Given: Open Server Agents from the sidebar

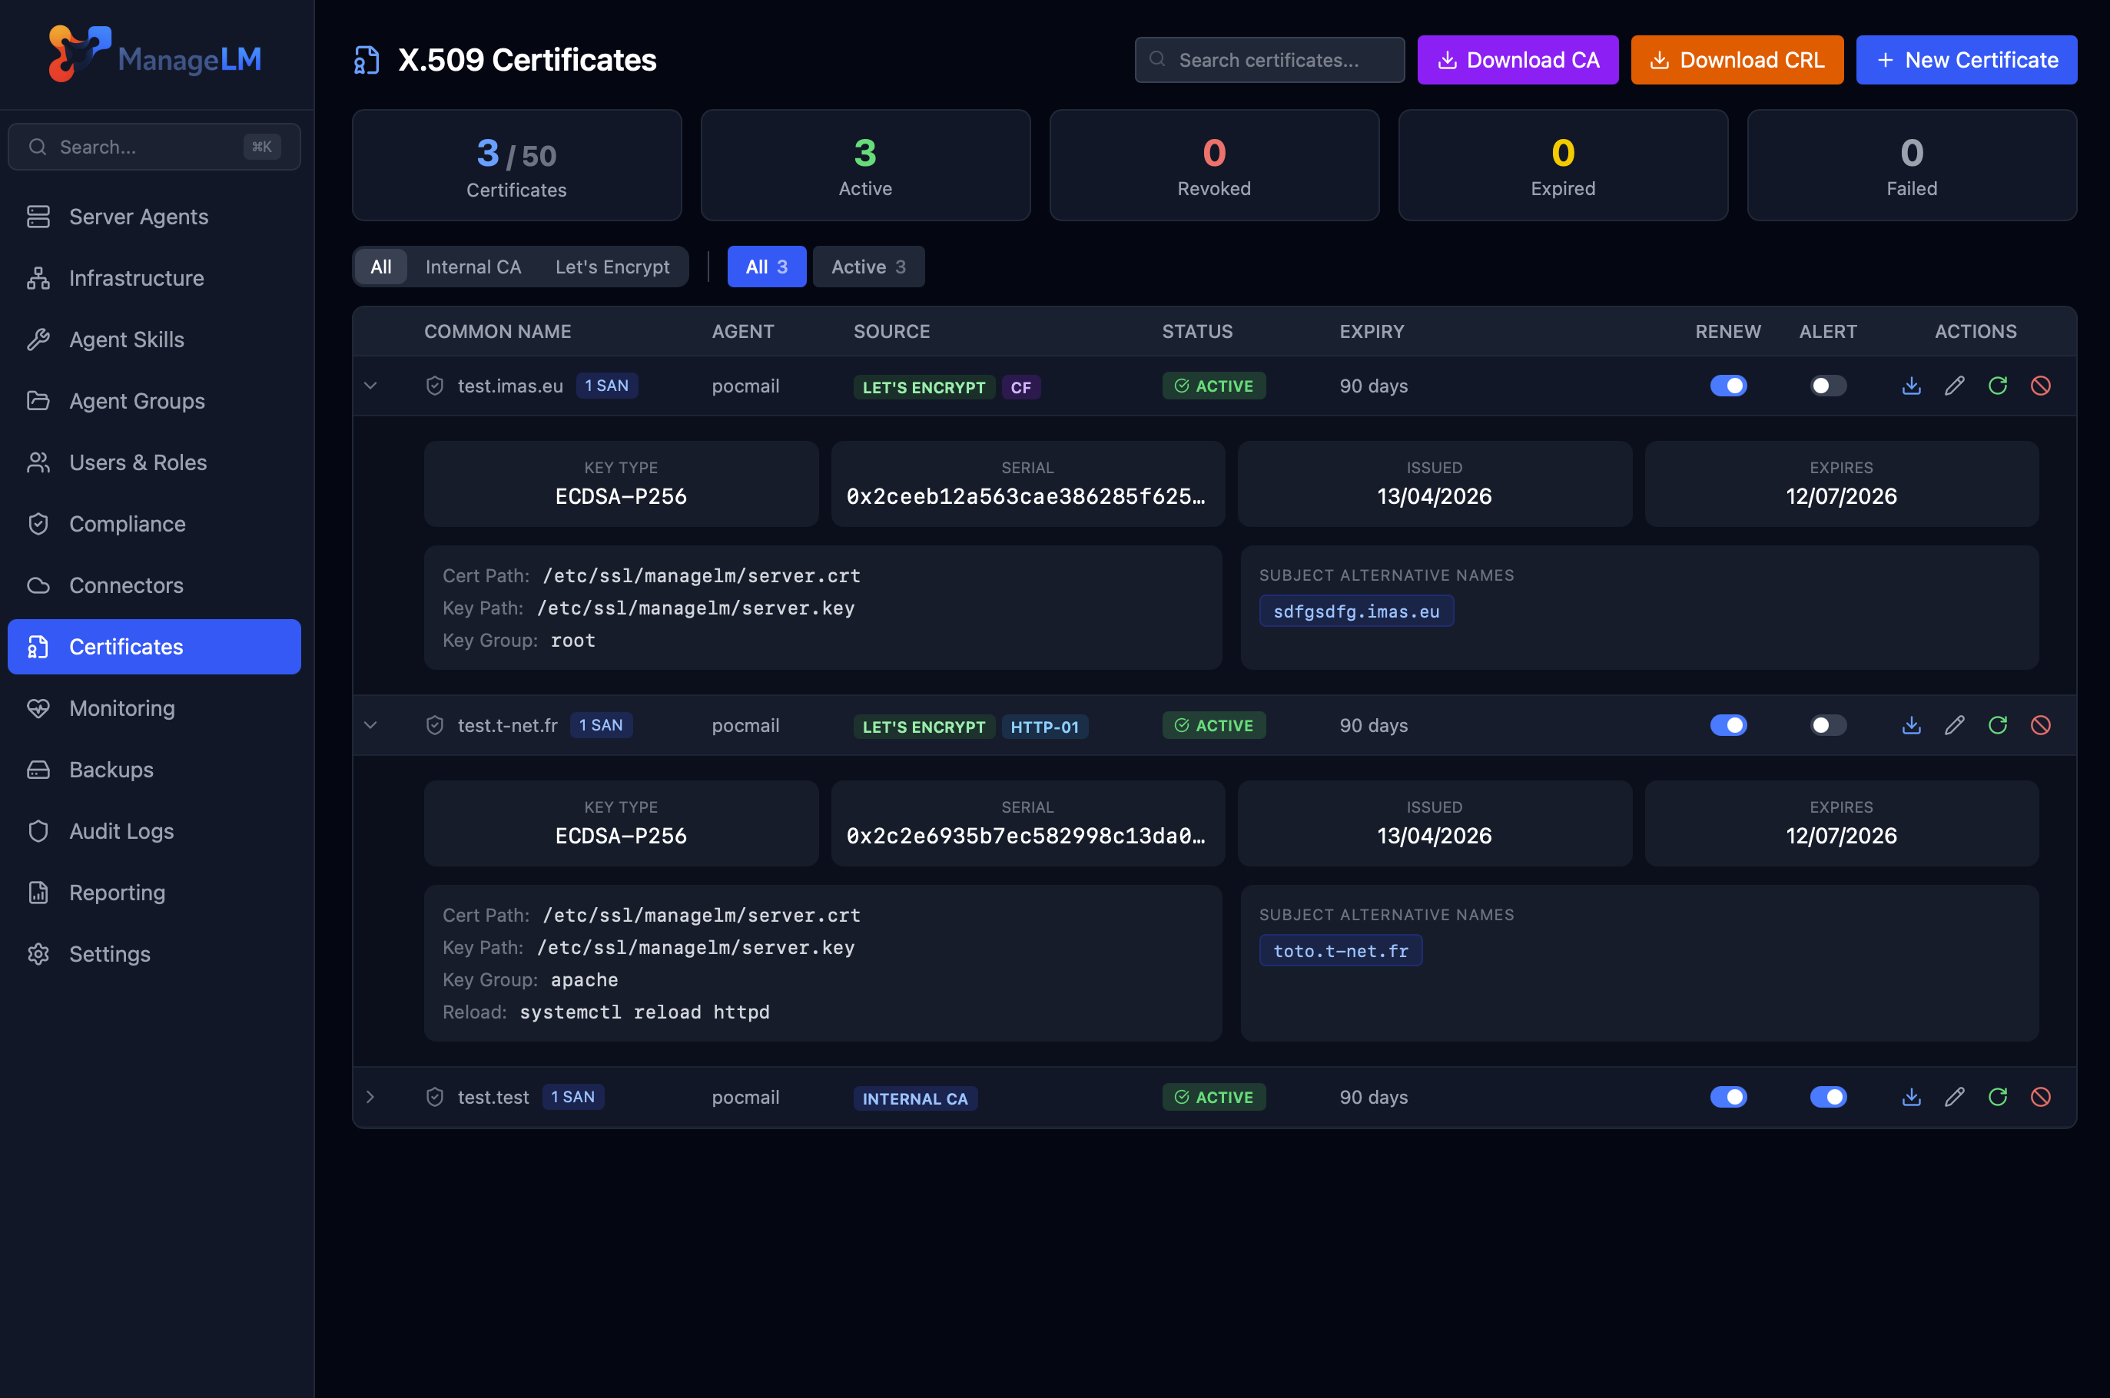Looking at the screenshot, I should 138,216.
